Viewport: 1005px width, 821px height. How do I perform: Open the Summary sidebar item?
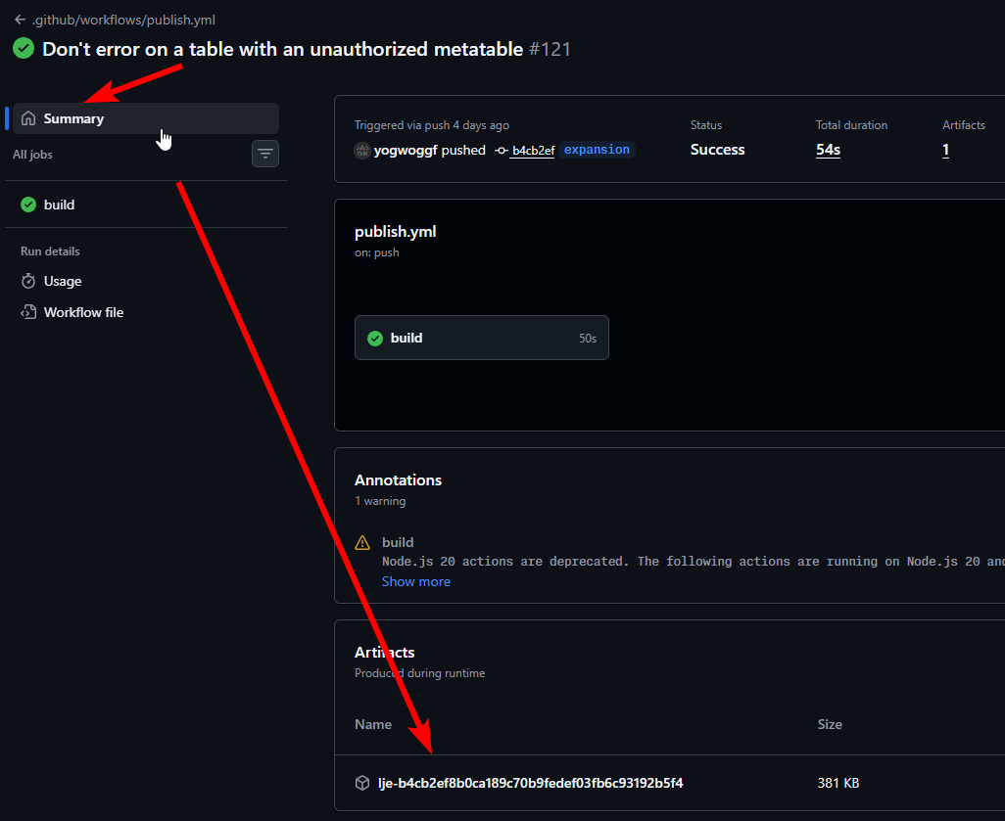click(x=74, y=118)
